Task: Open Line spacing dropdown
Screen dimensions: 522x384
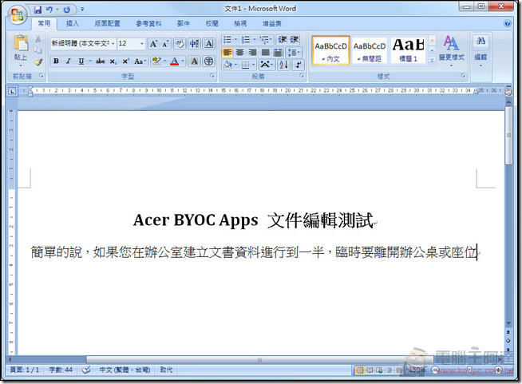Action: coord(294,52)
